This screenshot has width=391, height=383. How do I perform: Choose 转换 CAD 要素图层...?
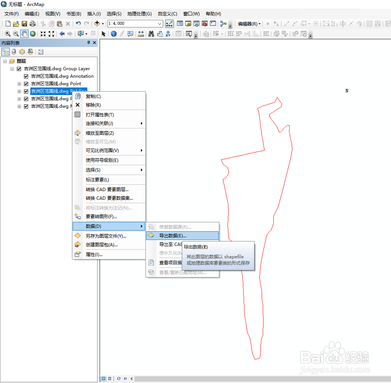pos(109,189)
